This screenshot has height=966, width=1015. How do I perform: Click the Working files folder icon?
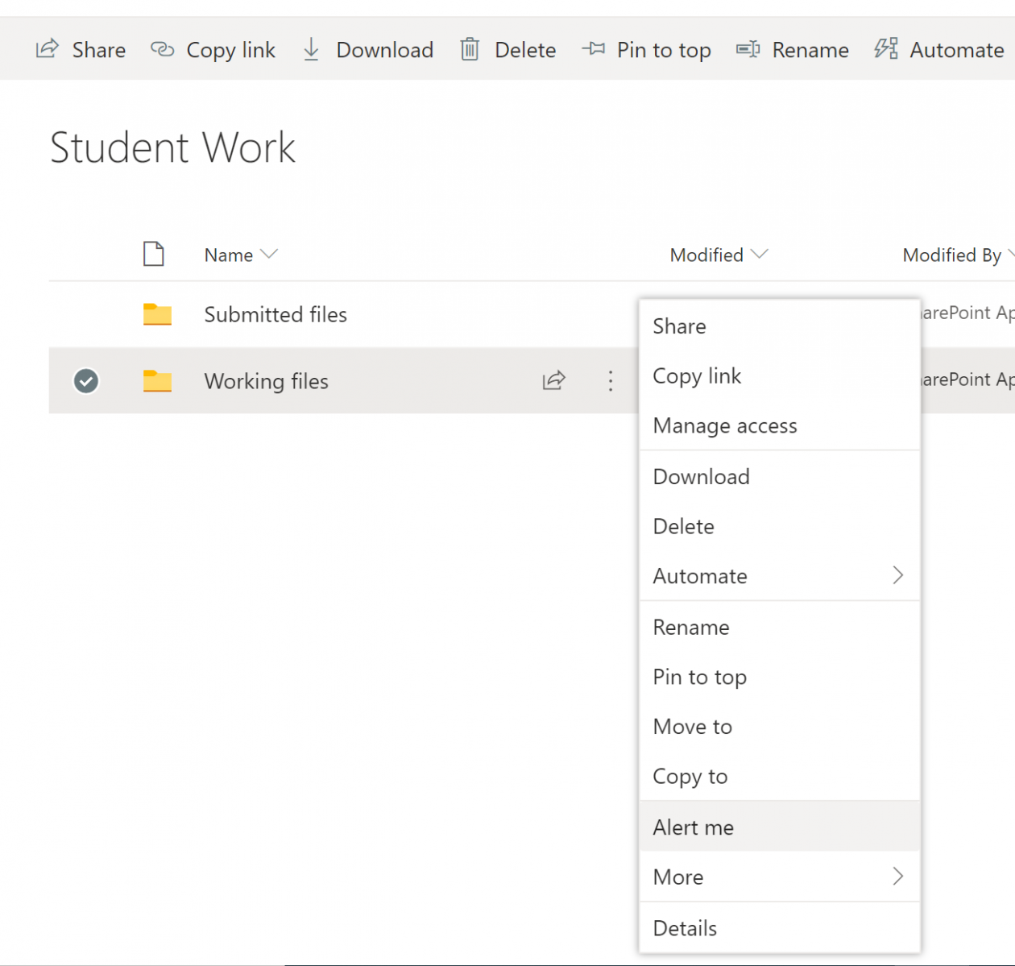pyautogui.click(x=157, y=381)
